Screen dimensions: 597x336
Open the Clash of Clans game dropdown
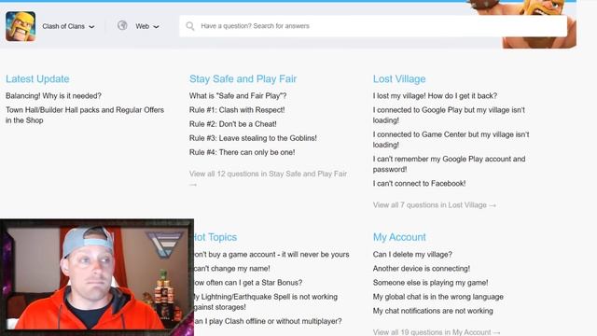coord(68,26)
